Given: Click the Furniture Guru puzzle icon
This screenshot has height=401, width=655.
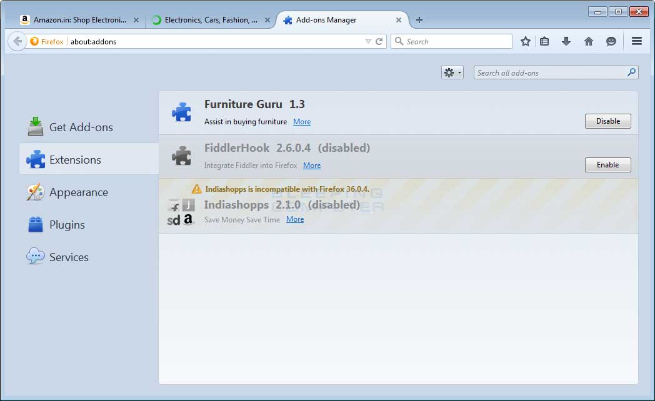Looking at the screenshot, I should point(182,112).
